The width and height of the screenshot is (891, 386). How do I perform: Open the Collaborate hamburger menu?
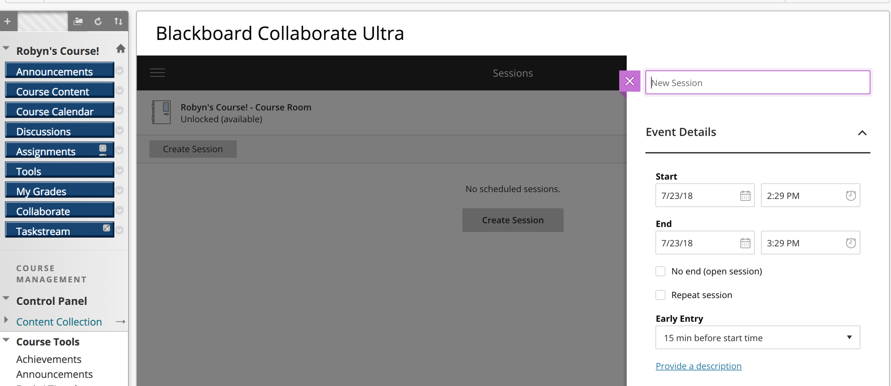coord(157,73)
